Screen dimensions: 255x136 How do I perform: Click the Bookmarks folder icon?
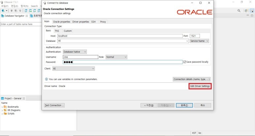5,107
